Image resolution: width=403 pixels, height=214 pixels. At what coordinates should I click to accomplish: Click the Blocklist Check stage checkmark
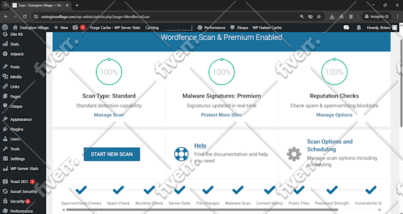click(149, 190)
